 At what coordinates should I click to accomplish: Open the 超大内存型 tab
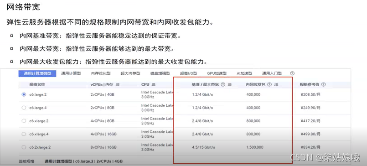[130, 73]
